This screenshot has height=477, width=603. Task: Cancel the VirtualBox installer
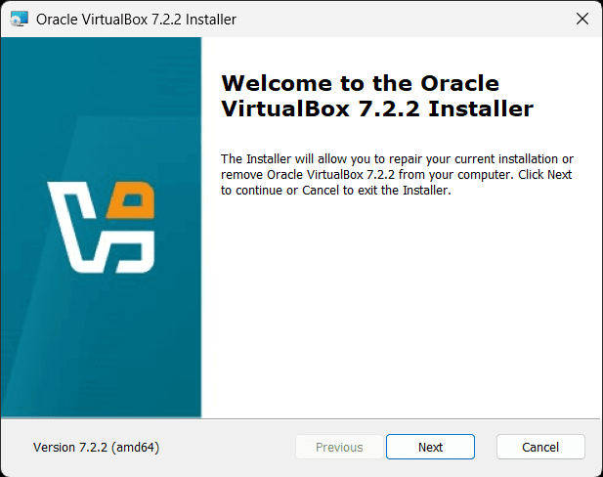(540, 447)
